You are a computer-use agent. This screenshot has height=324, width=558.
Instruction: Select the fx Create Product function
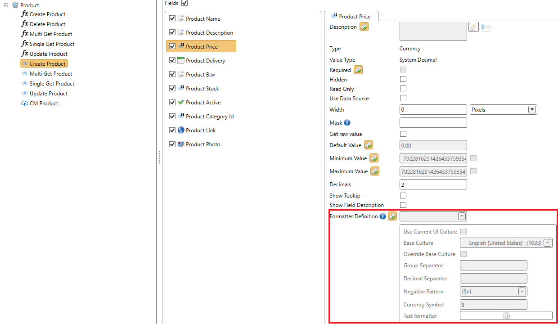coord(43,14)
